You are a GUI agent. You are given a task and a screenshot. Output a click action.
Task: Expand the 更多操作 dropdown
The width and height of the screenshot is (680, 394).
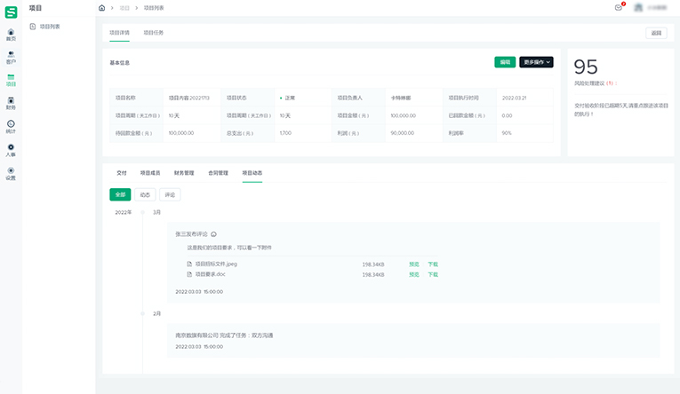tap(536, 62)
